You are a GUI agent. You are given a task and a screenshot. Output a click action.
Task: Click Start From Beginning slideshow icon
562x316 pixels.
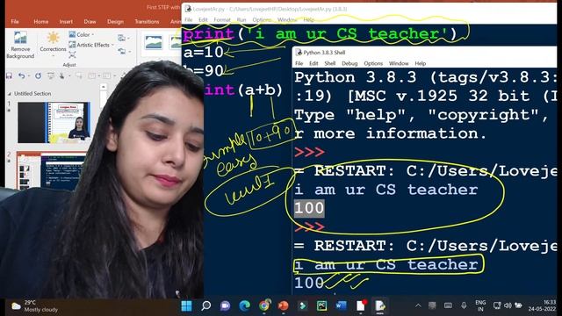pos(51,75)
